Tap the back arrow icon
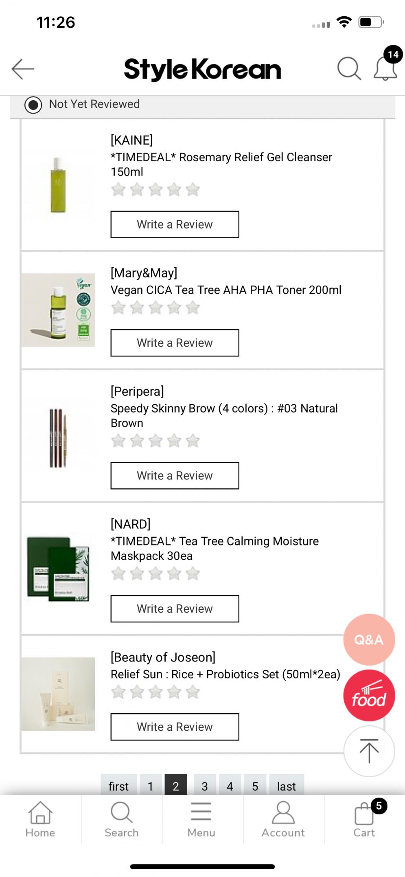The height and width of the screenshot is (877, 405). (23, 69)
